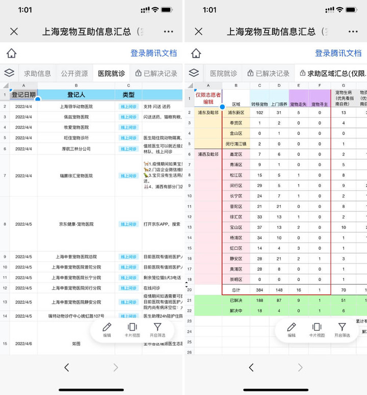This screenshot has height=395, width=367.
Task: Open 已解决记录 tab on right screen
Action: point(268,73)
